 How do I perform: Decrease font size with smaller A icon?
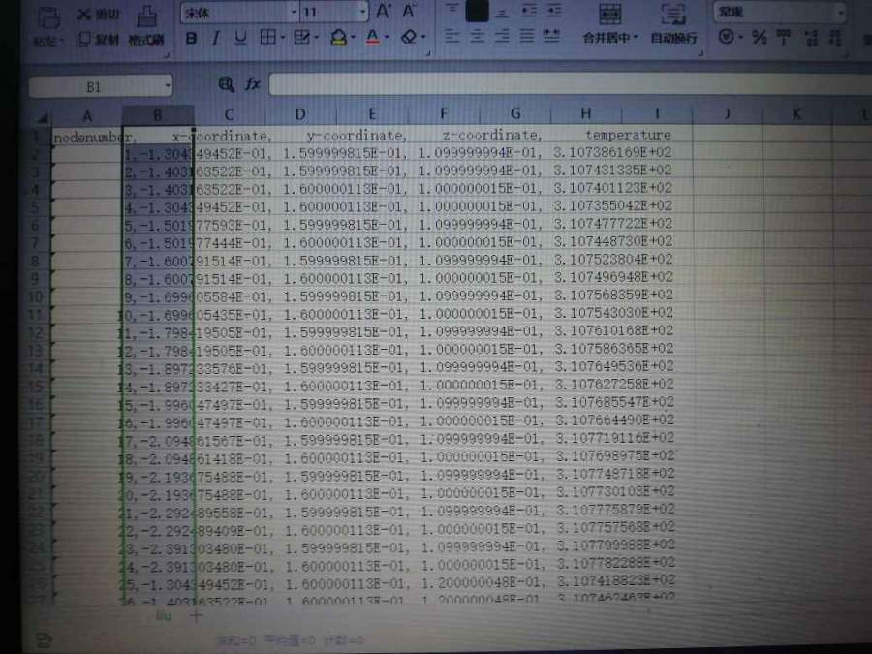point(409,12)
